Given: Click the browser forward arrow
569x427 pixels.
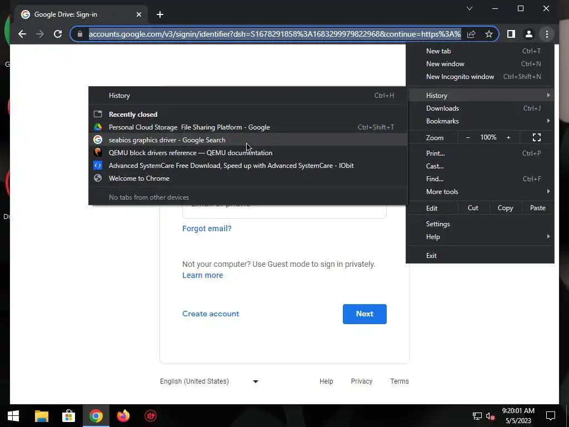Looking at the screenshot, I should (40, 34).
